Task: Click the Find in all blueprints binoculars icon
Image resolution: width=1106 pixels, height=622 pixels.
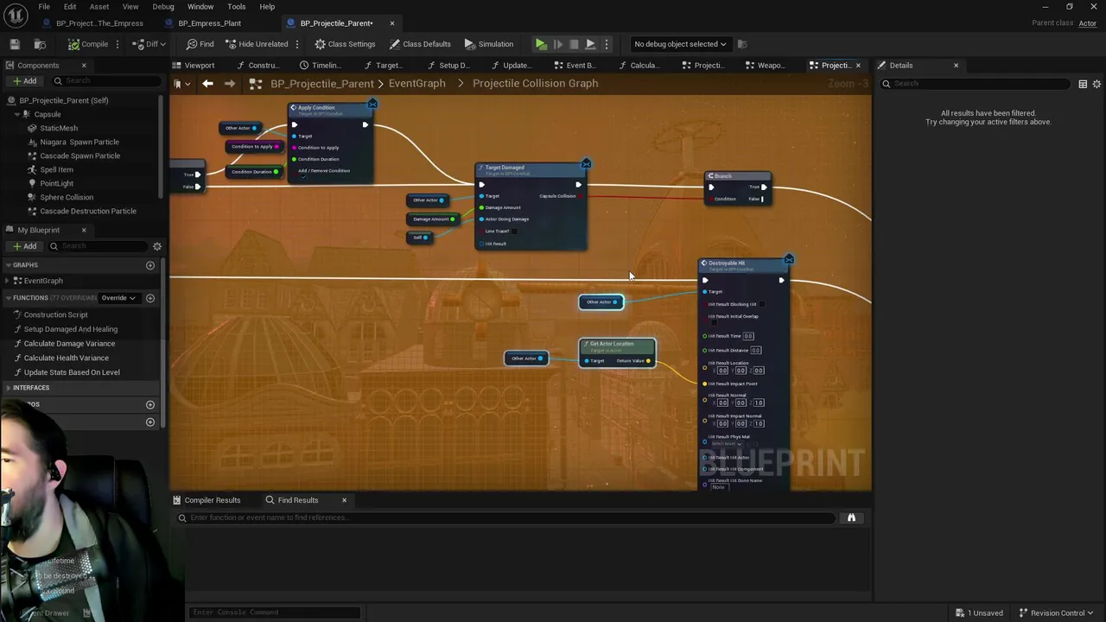Action: coord(851,517)
